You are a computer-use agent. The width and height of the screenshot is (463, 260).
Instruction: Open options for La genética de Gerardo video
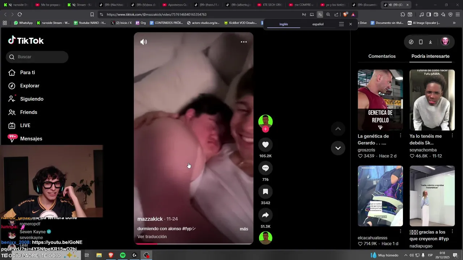(x=400, y=135)
